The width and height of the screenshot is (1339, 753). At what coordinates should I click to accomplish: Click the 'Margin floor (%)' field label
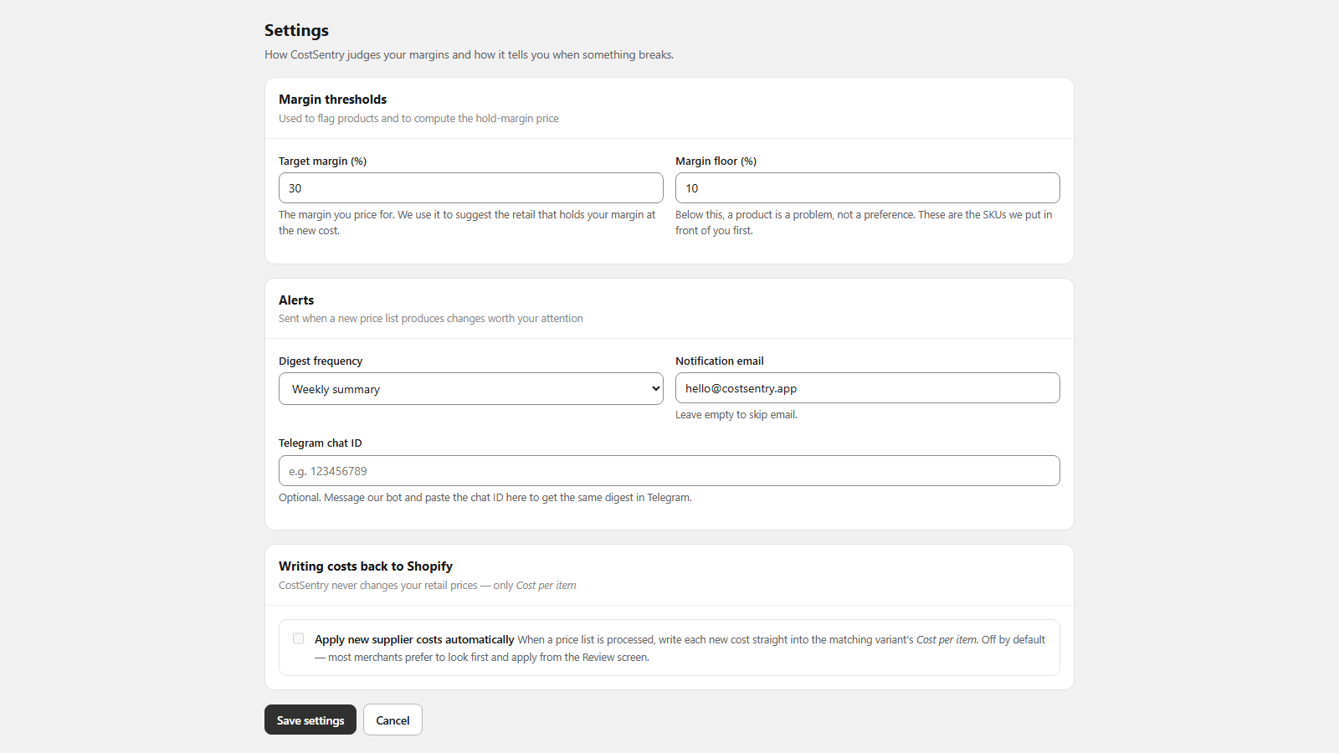(716, 161)
